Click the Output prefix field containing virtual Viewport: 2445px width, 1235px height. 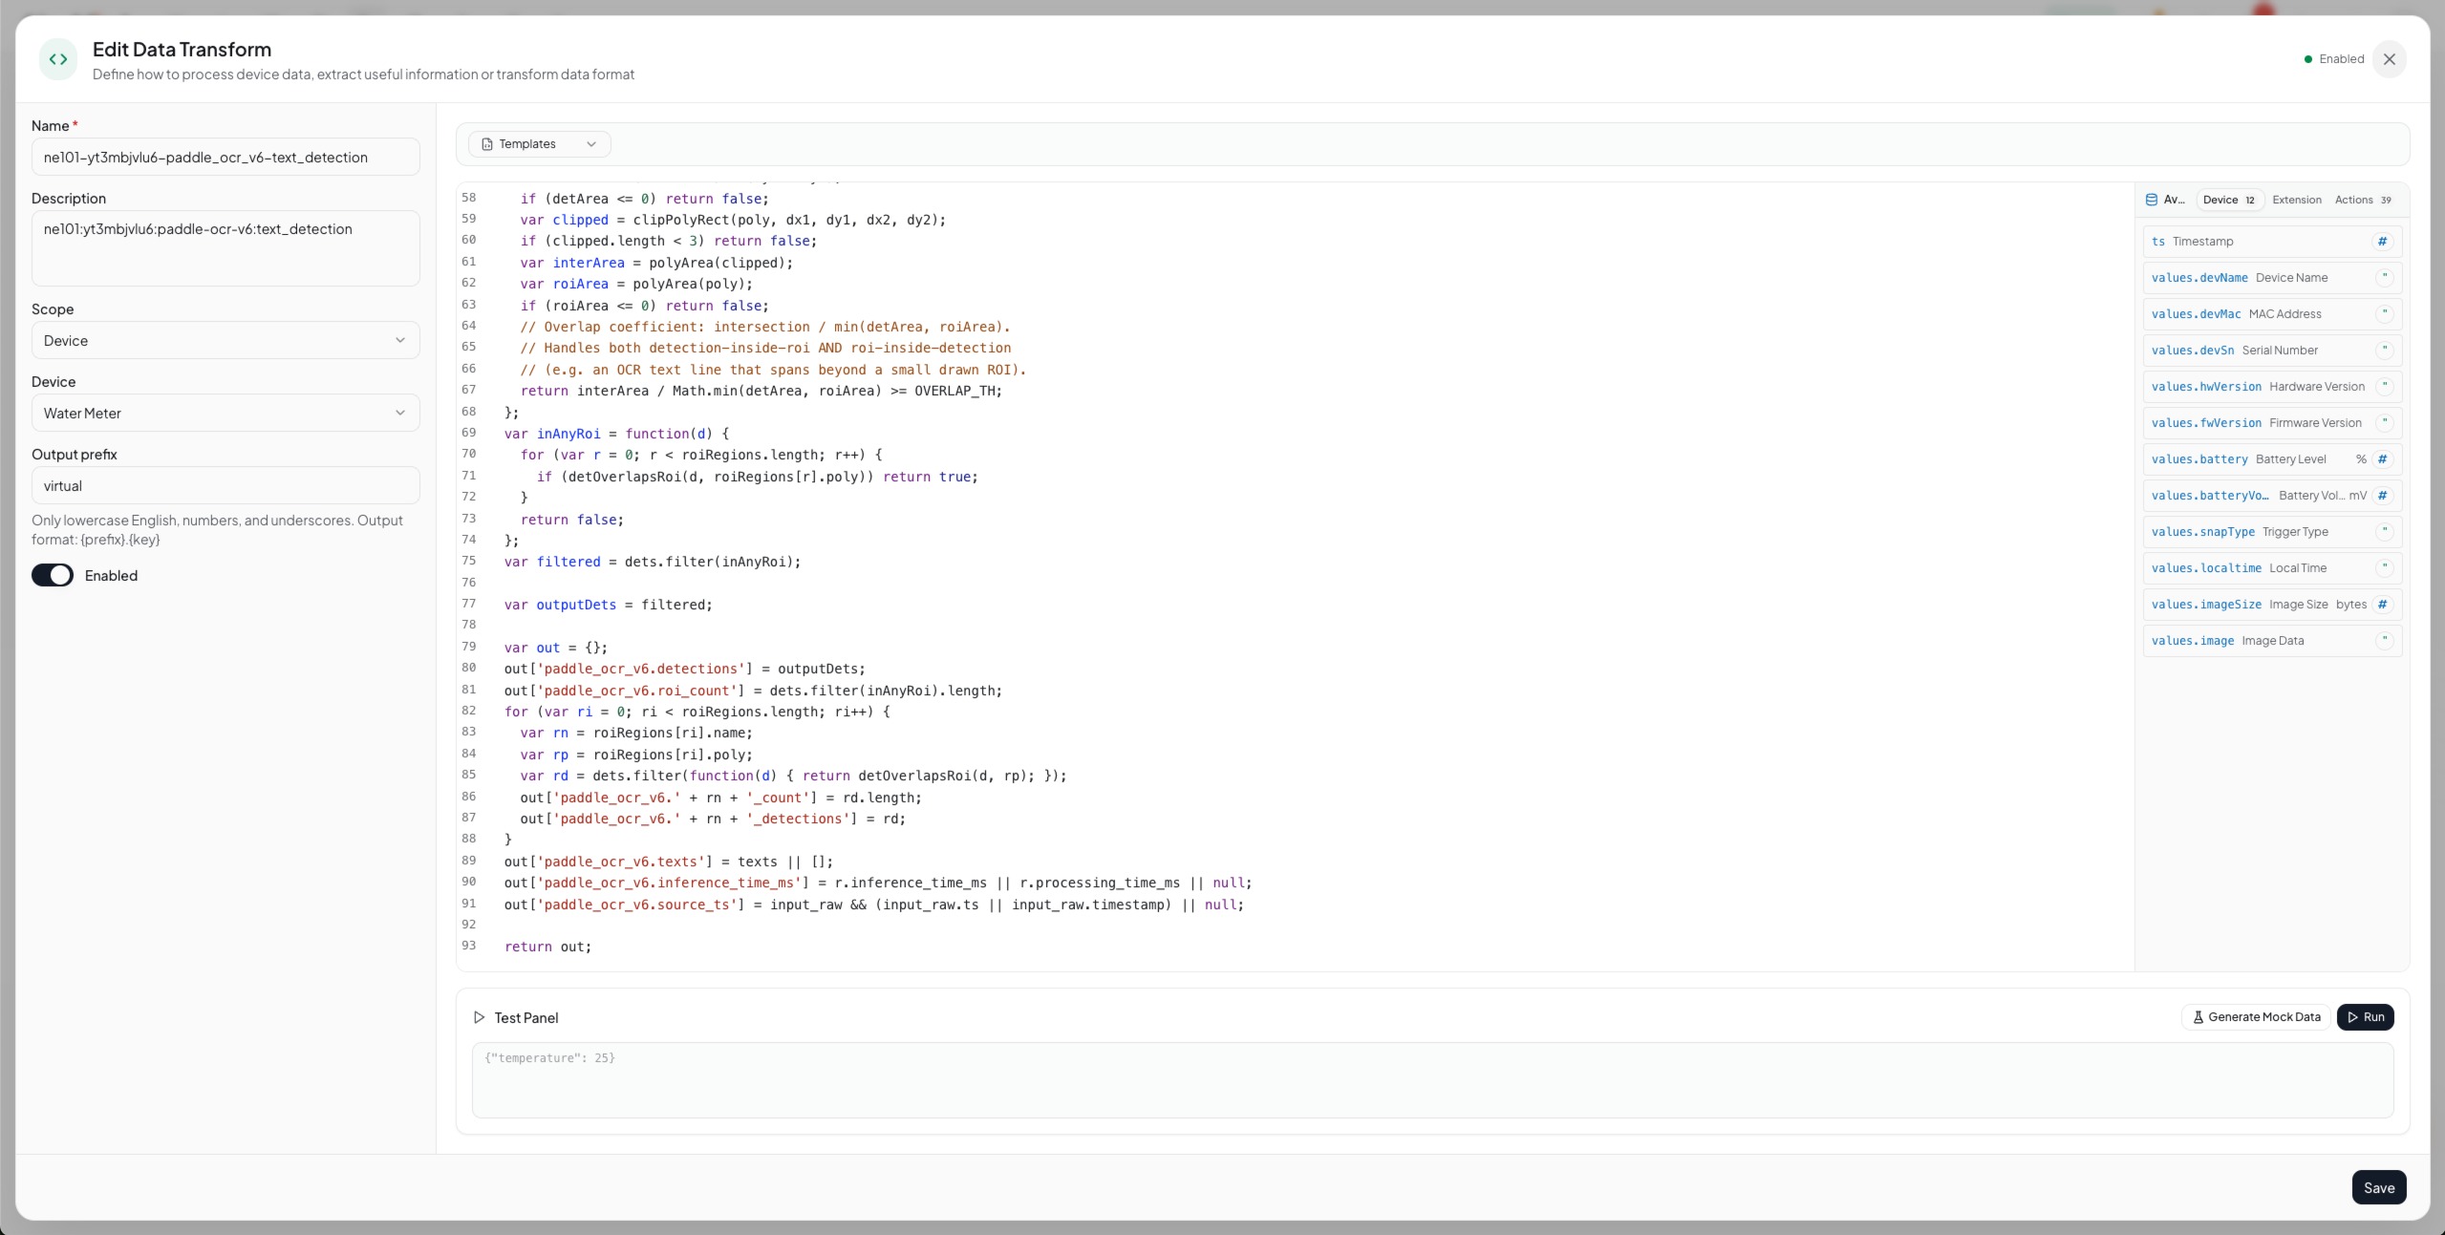point(225,486)
